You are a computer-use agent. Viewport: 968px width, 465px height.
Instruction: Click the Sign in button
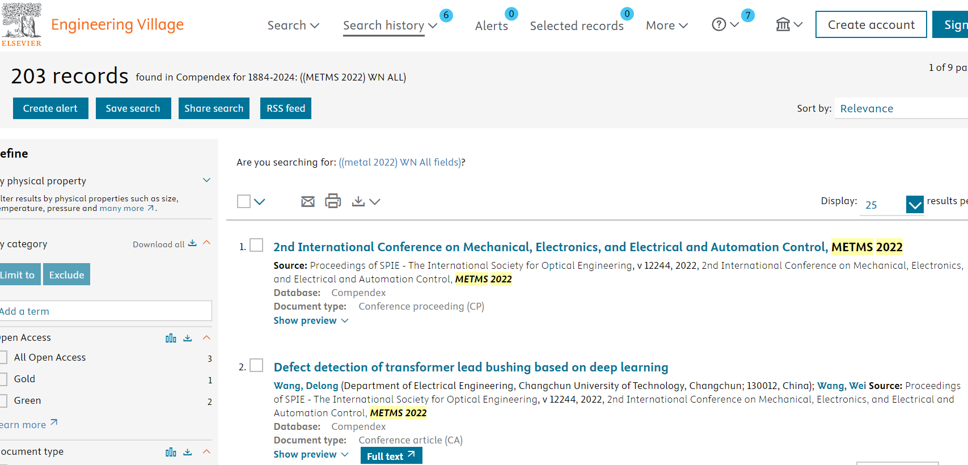(950, 24)
